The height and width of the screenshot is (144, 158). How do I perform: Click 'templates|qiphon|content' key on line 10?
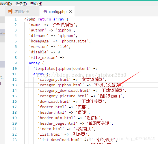(62, 69)
